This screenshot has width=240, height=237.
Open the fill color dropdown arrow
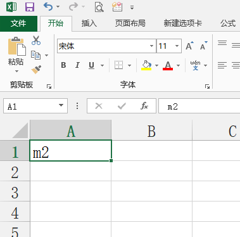point(156,65)
